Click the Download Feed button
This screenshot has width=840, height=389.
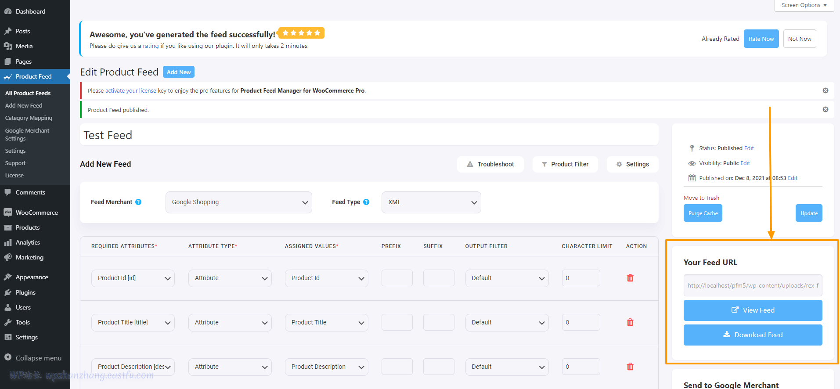[753, 335]
